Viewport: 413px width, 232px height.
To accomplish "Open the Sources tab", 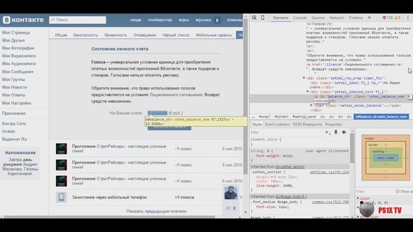I will click(318, 17).
